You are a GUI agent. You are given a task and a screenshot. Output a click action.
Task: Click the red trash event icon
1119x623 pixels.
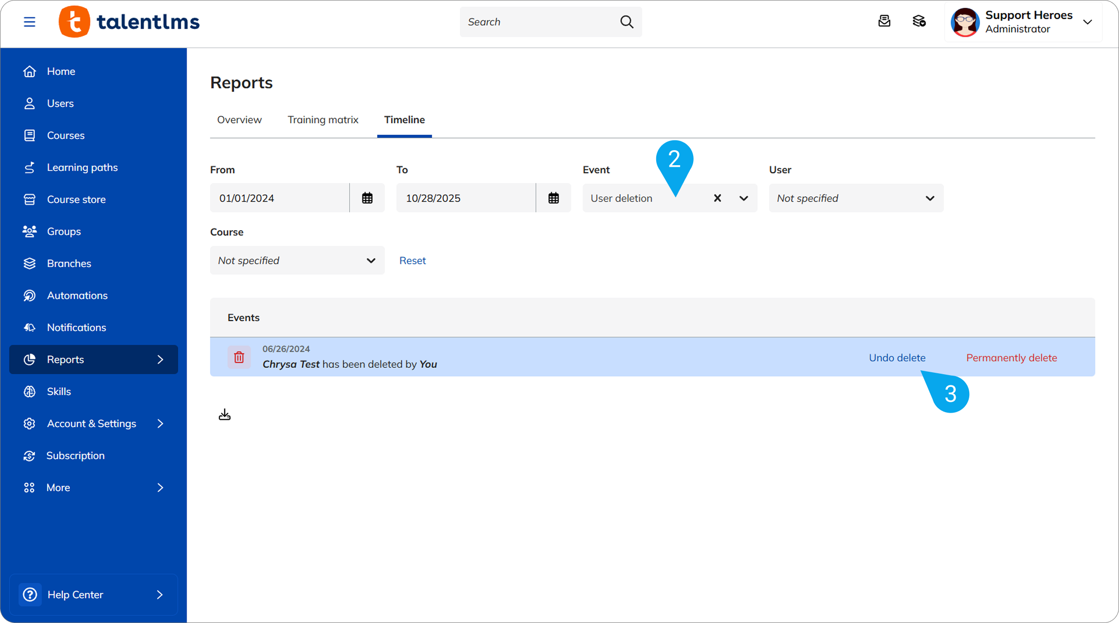pos(239,357)
